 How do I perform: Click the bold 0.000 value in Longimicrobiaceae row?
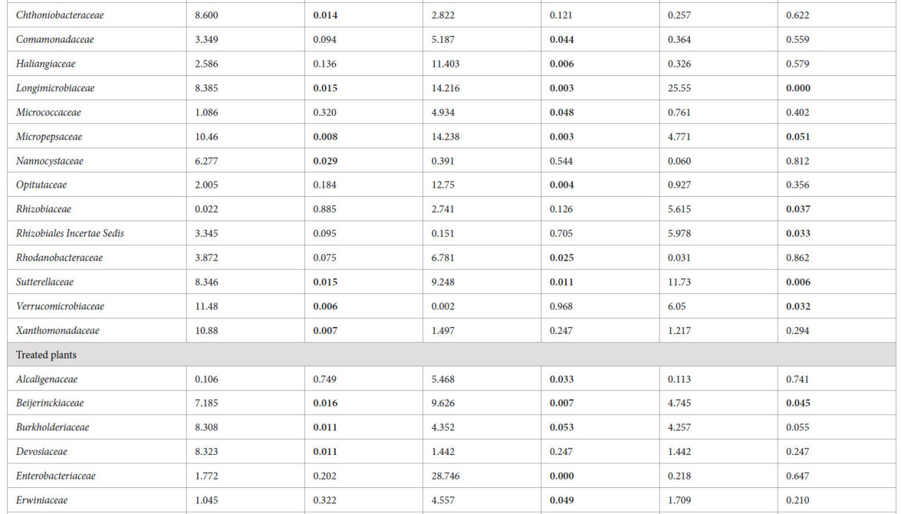(798, 88)
